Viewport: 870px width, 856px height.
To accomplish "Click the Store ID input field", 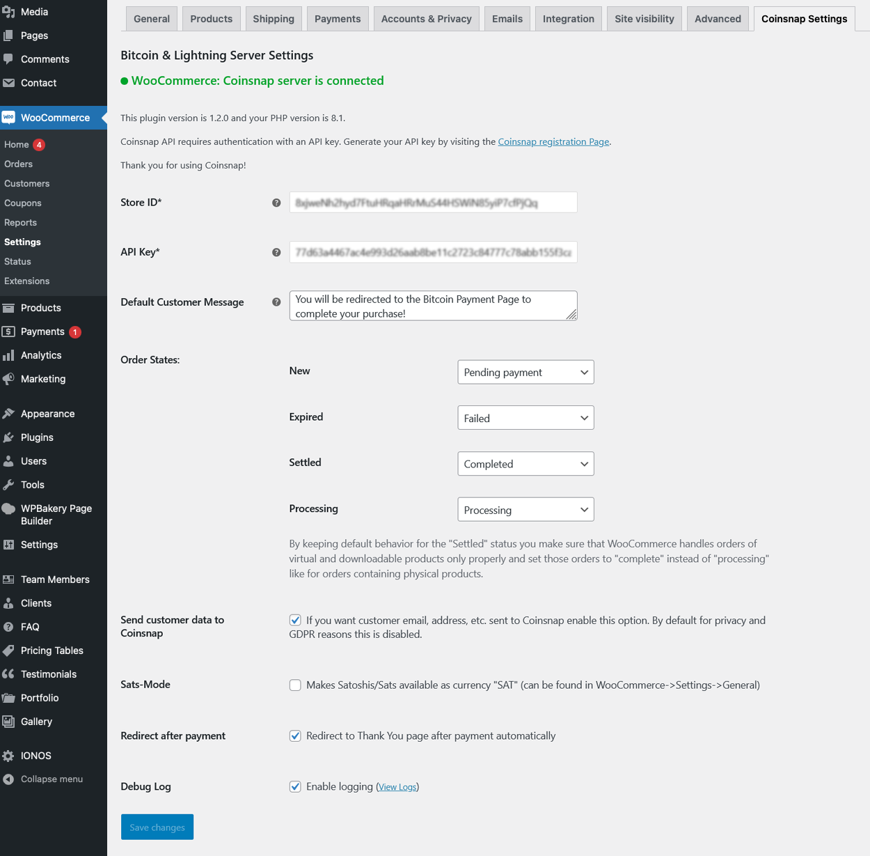I will tap(433, 203).
